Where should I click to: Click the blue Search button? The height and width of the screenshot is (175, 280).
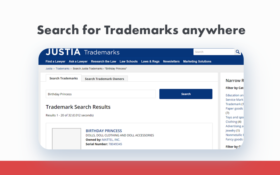(x=186, y=94)
